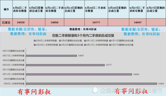Click axis label 6月27日二手房库存数量
Image resolution: width=166 pixels, height=96 pixels.
coord(13,55)
